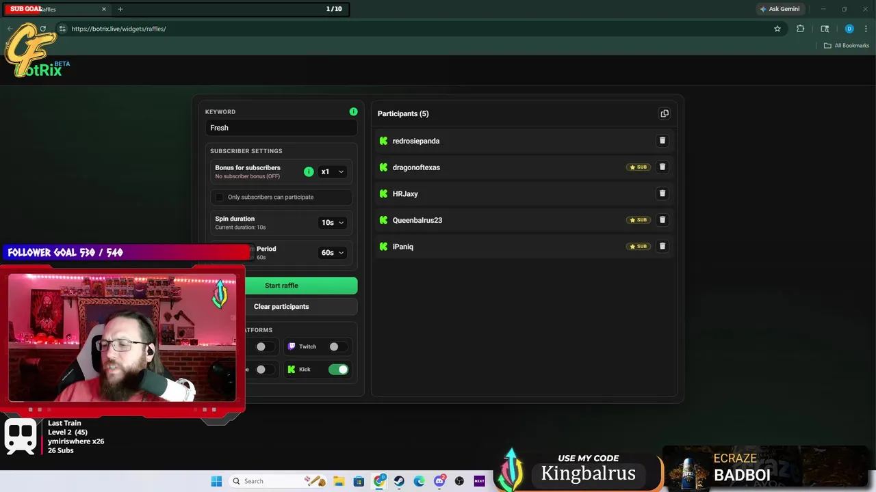This screenshot has height=492, width=876.
Task: Open Steam from taskbar
Action: click(399, 481)
